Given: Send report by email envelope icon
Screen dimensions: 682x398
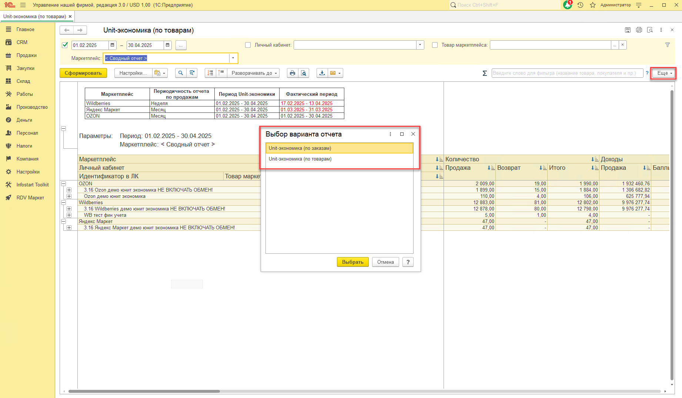Looking at the screenshot, I should [333, 73].
